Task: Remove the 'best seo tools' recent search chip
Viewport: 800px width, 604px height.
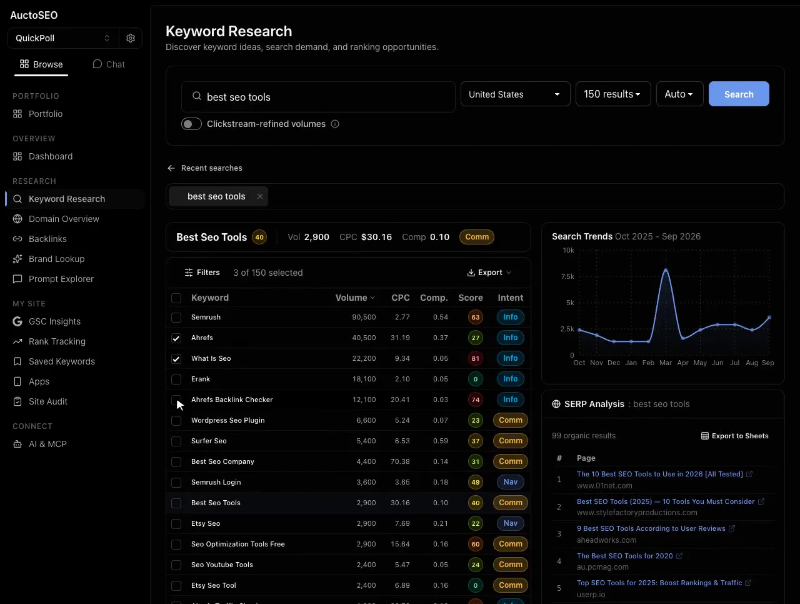Action: pos(260,196)
